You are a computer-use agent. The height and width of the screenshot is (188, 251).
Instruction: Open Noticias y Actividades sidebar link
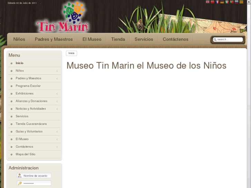click(x=31, y=109)
